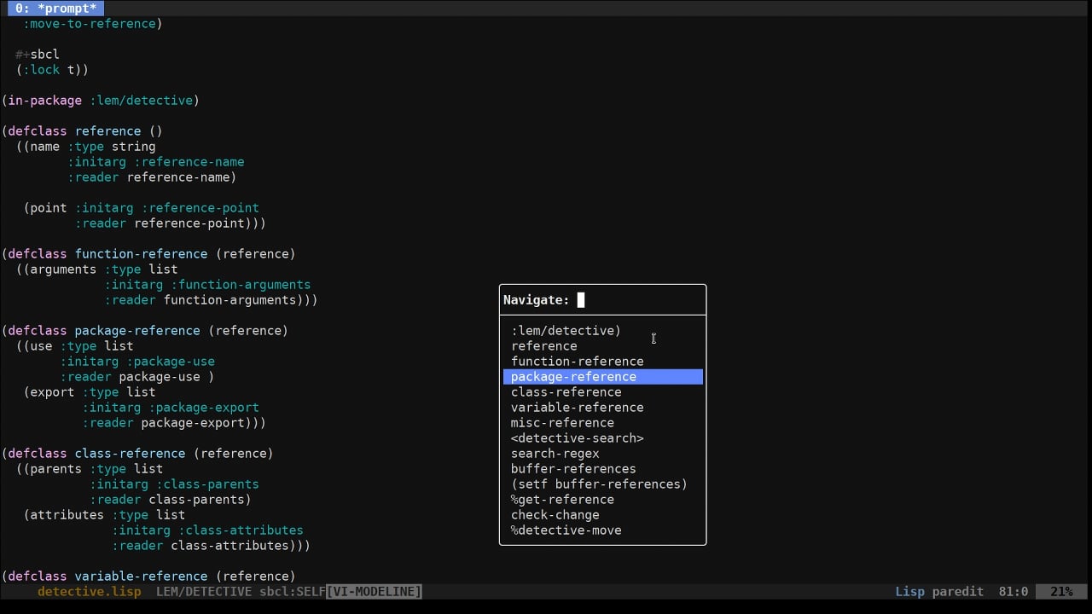This screenshot has height=614, width=1092.
Task: Click 'detective.lisp' file name in modeline
Action: tap(90, 591)
